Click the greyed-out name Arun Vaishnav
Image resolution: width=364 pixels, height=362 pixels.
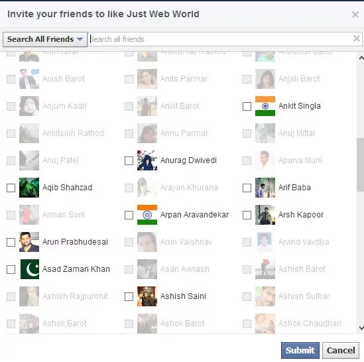pos(186,242)
